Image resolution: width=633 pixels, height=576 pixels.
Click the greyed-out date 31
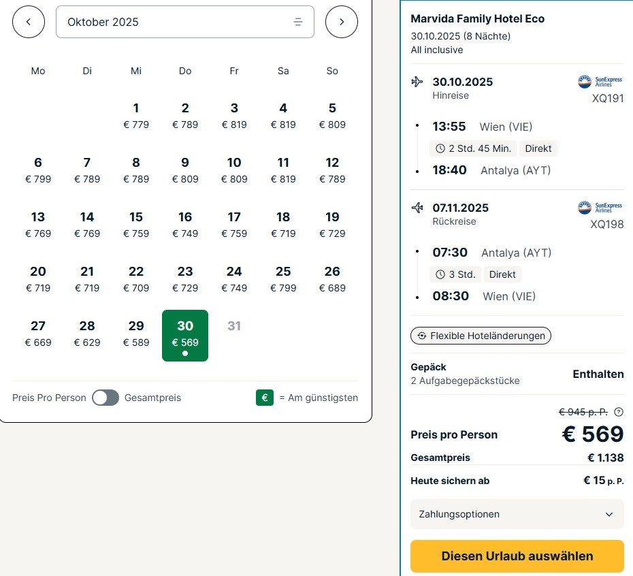(x=234, y=325)
